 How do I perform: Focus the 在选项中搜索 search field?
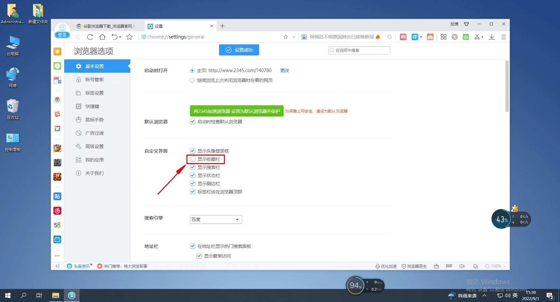[x=359, y=50]
